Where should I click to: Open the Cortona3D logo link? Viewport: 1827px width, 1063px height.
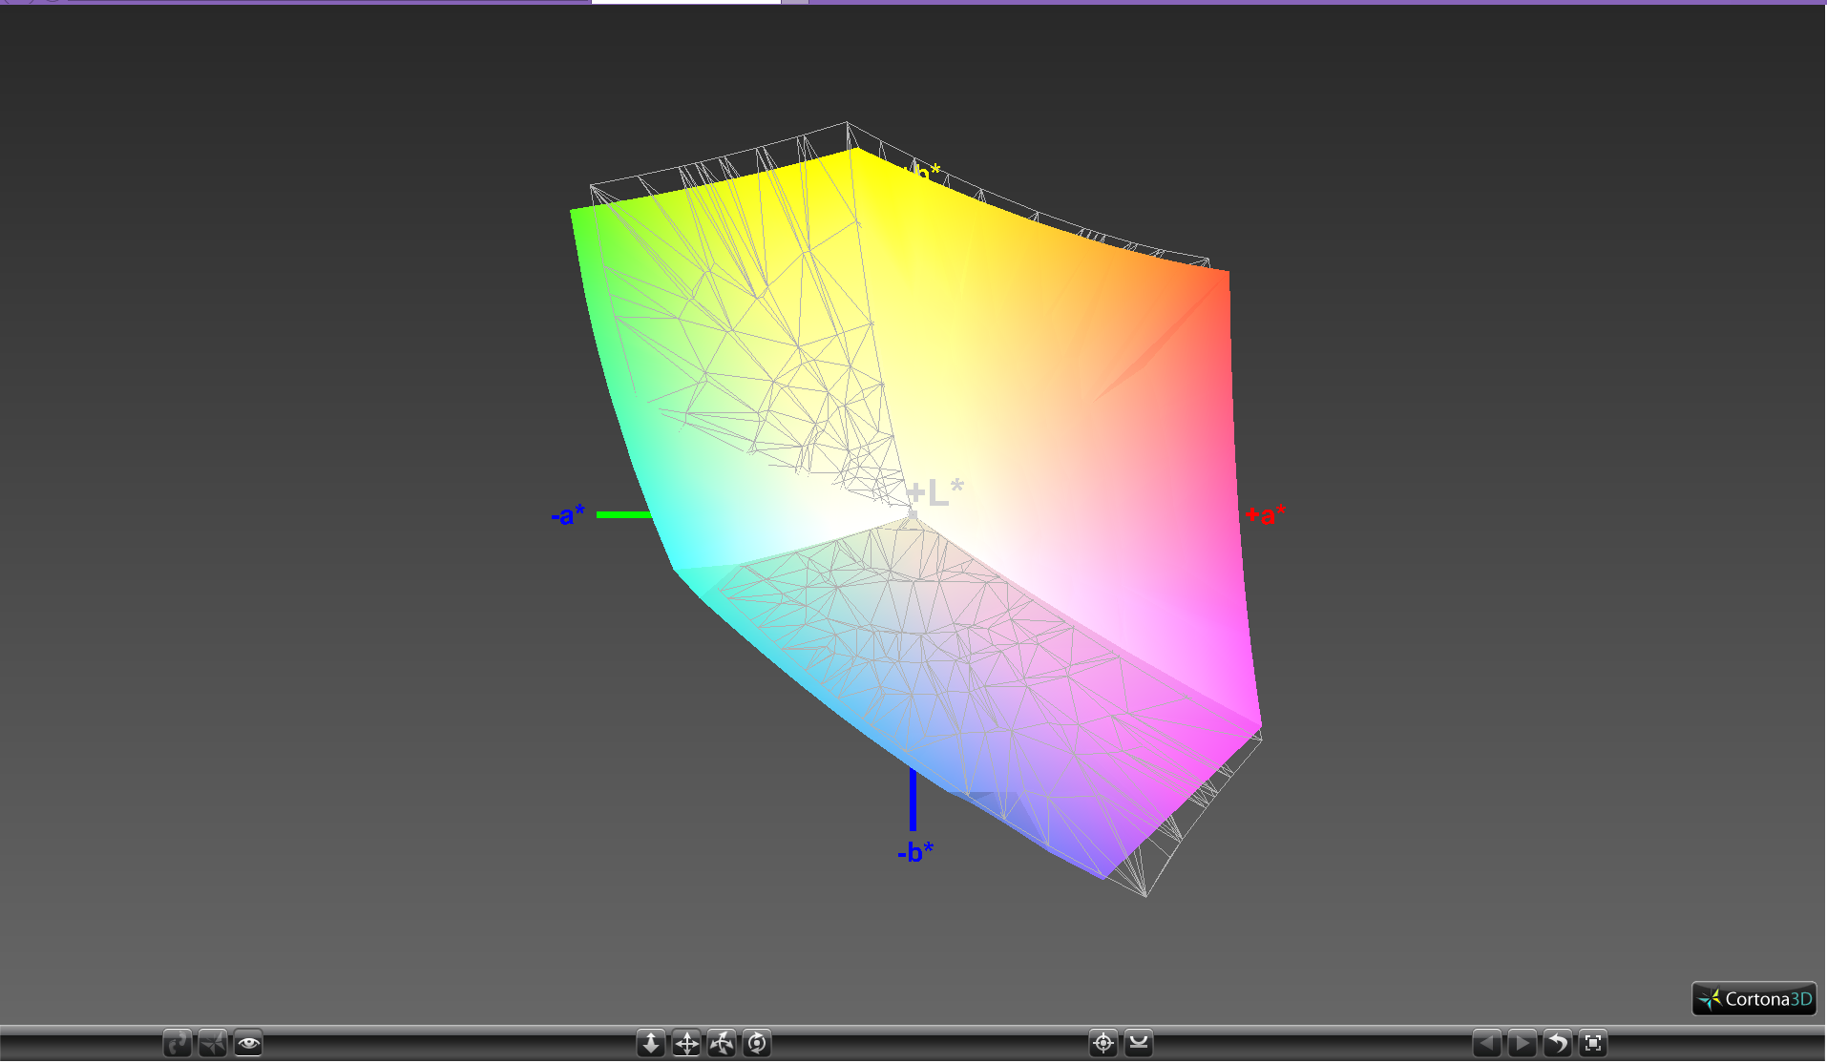[x=1753, y=999]
